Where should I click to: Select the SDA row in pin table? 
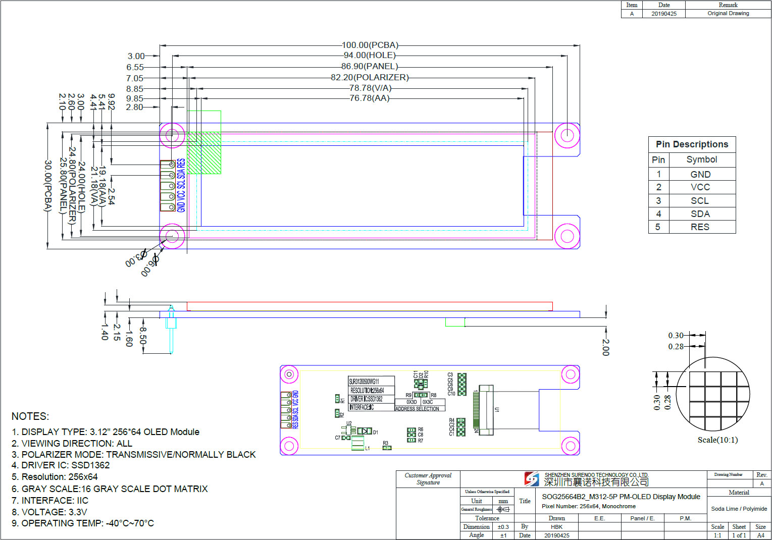pos(692,214)
